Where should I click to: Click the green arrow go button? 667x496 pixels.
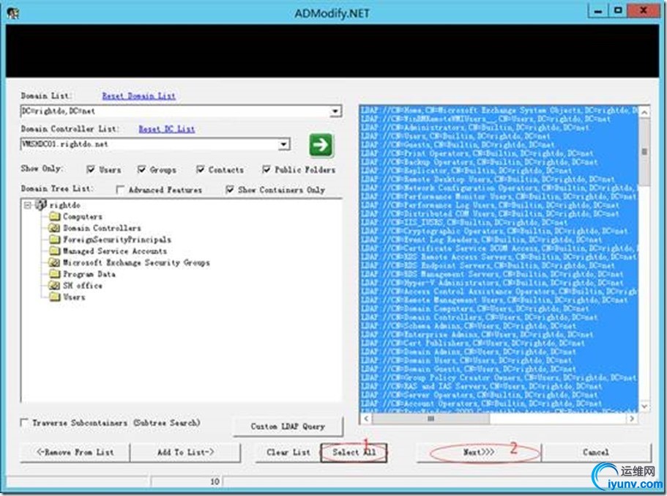[321, 145]
